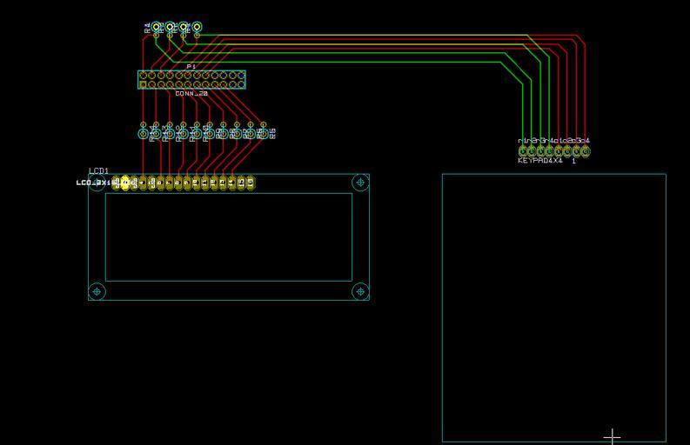Click the bottom-left mounting hole of LCD
Screen dimensions: 690x445
click(x=97, y=291)
